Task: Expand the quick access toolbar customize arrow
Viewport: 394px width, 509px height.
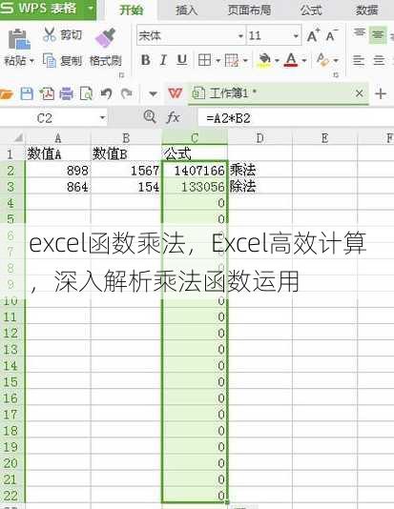Action: point(153,94)
